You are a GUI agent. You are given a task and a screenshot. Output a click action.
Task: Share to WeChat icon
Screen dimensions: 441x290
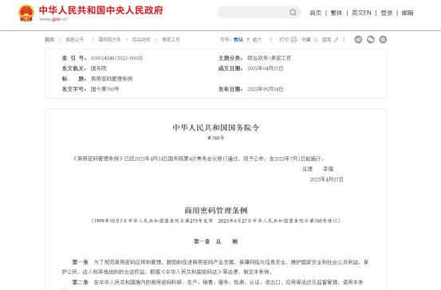(371, 40)
